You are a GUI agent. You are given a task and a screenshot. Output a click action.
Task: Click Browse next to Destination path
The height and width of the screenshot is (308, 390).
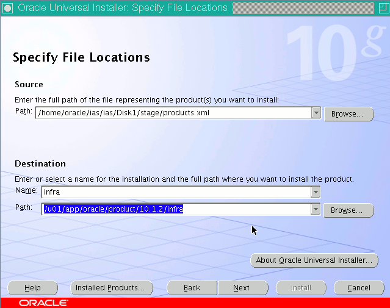point(348,210)
